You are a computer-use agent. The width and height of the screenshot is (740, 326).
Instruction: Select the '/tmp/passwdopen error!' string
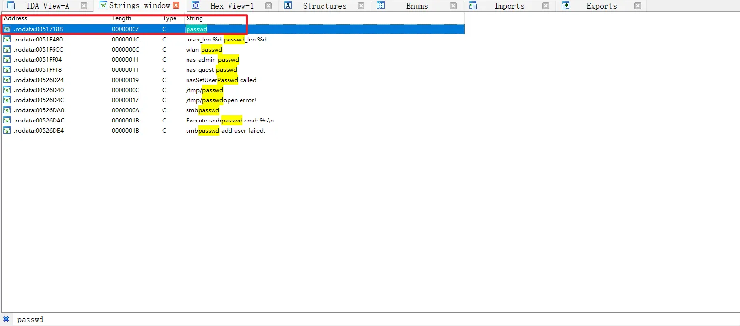221,100
